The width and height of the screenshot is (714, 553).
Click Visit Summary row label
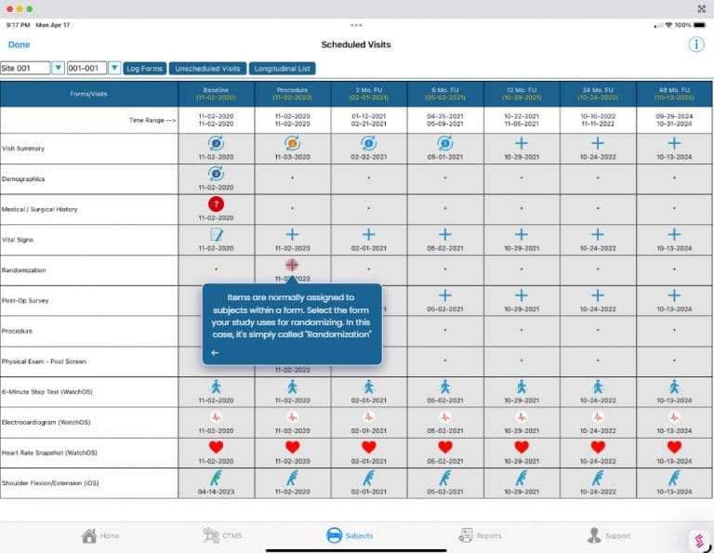pos(23,149)
